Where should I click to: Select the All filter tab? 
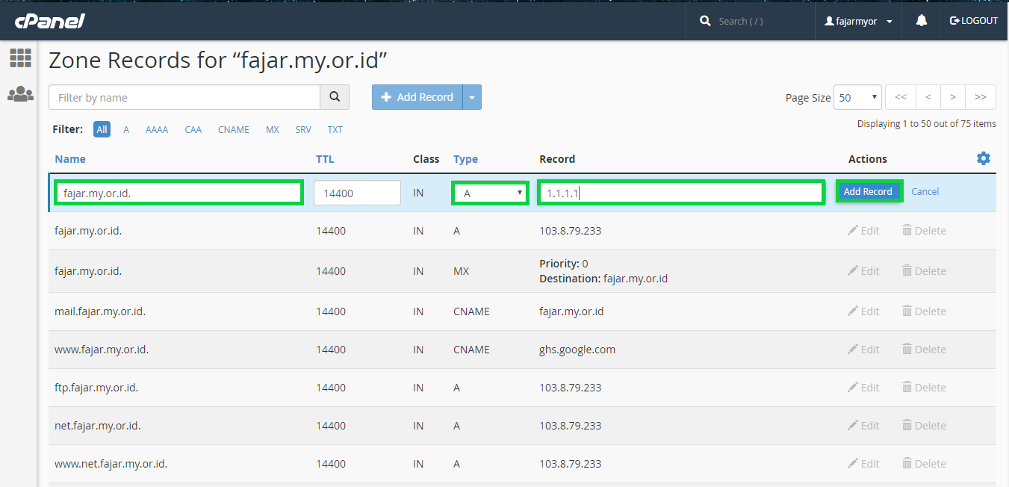tap(102, 129)
